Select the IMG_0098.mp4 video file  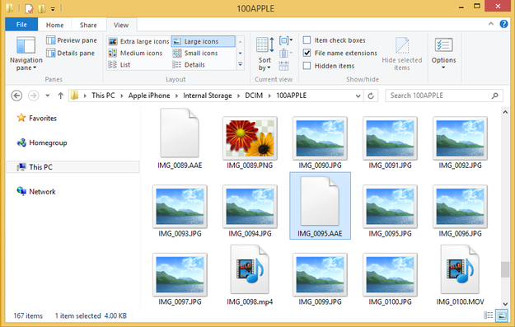250,275
